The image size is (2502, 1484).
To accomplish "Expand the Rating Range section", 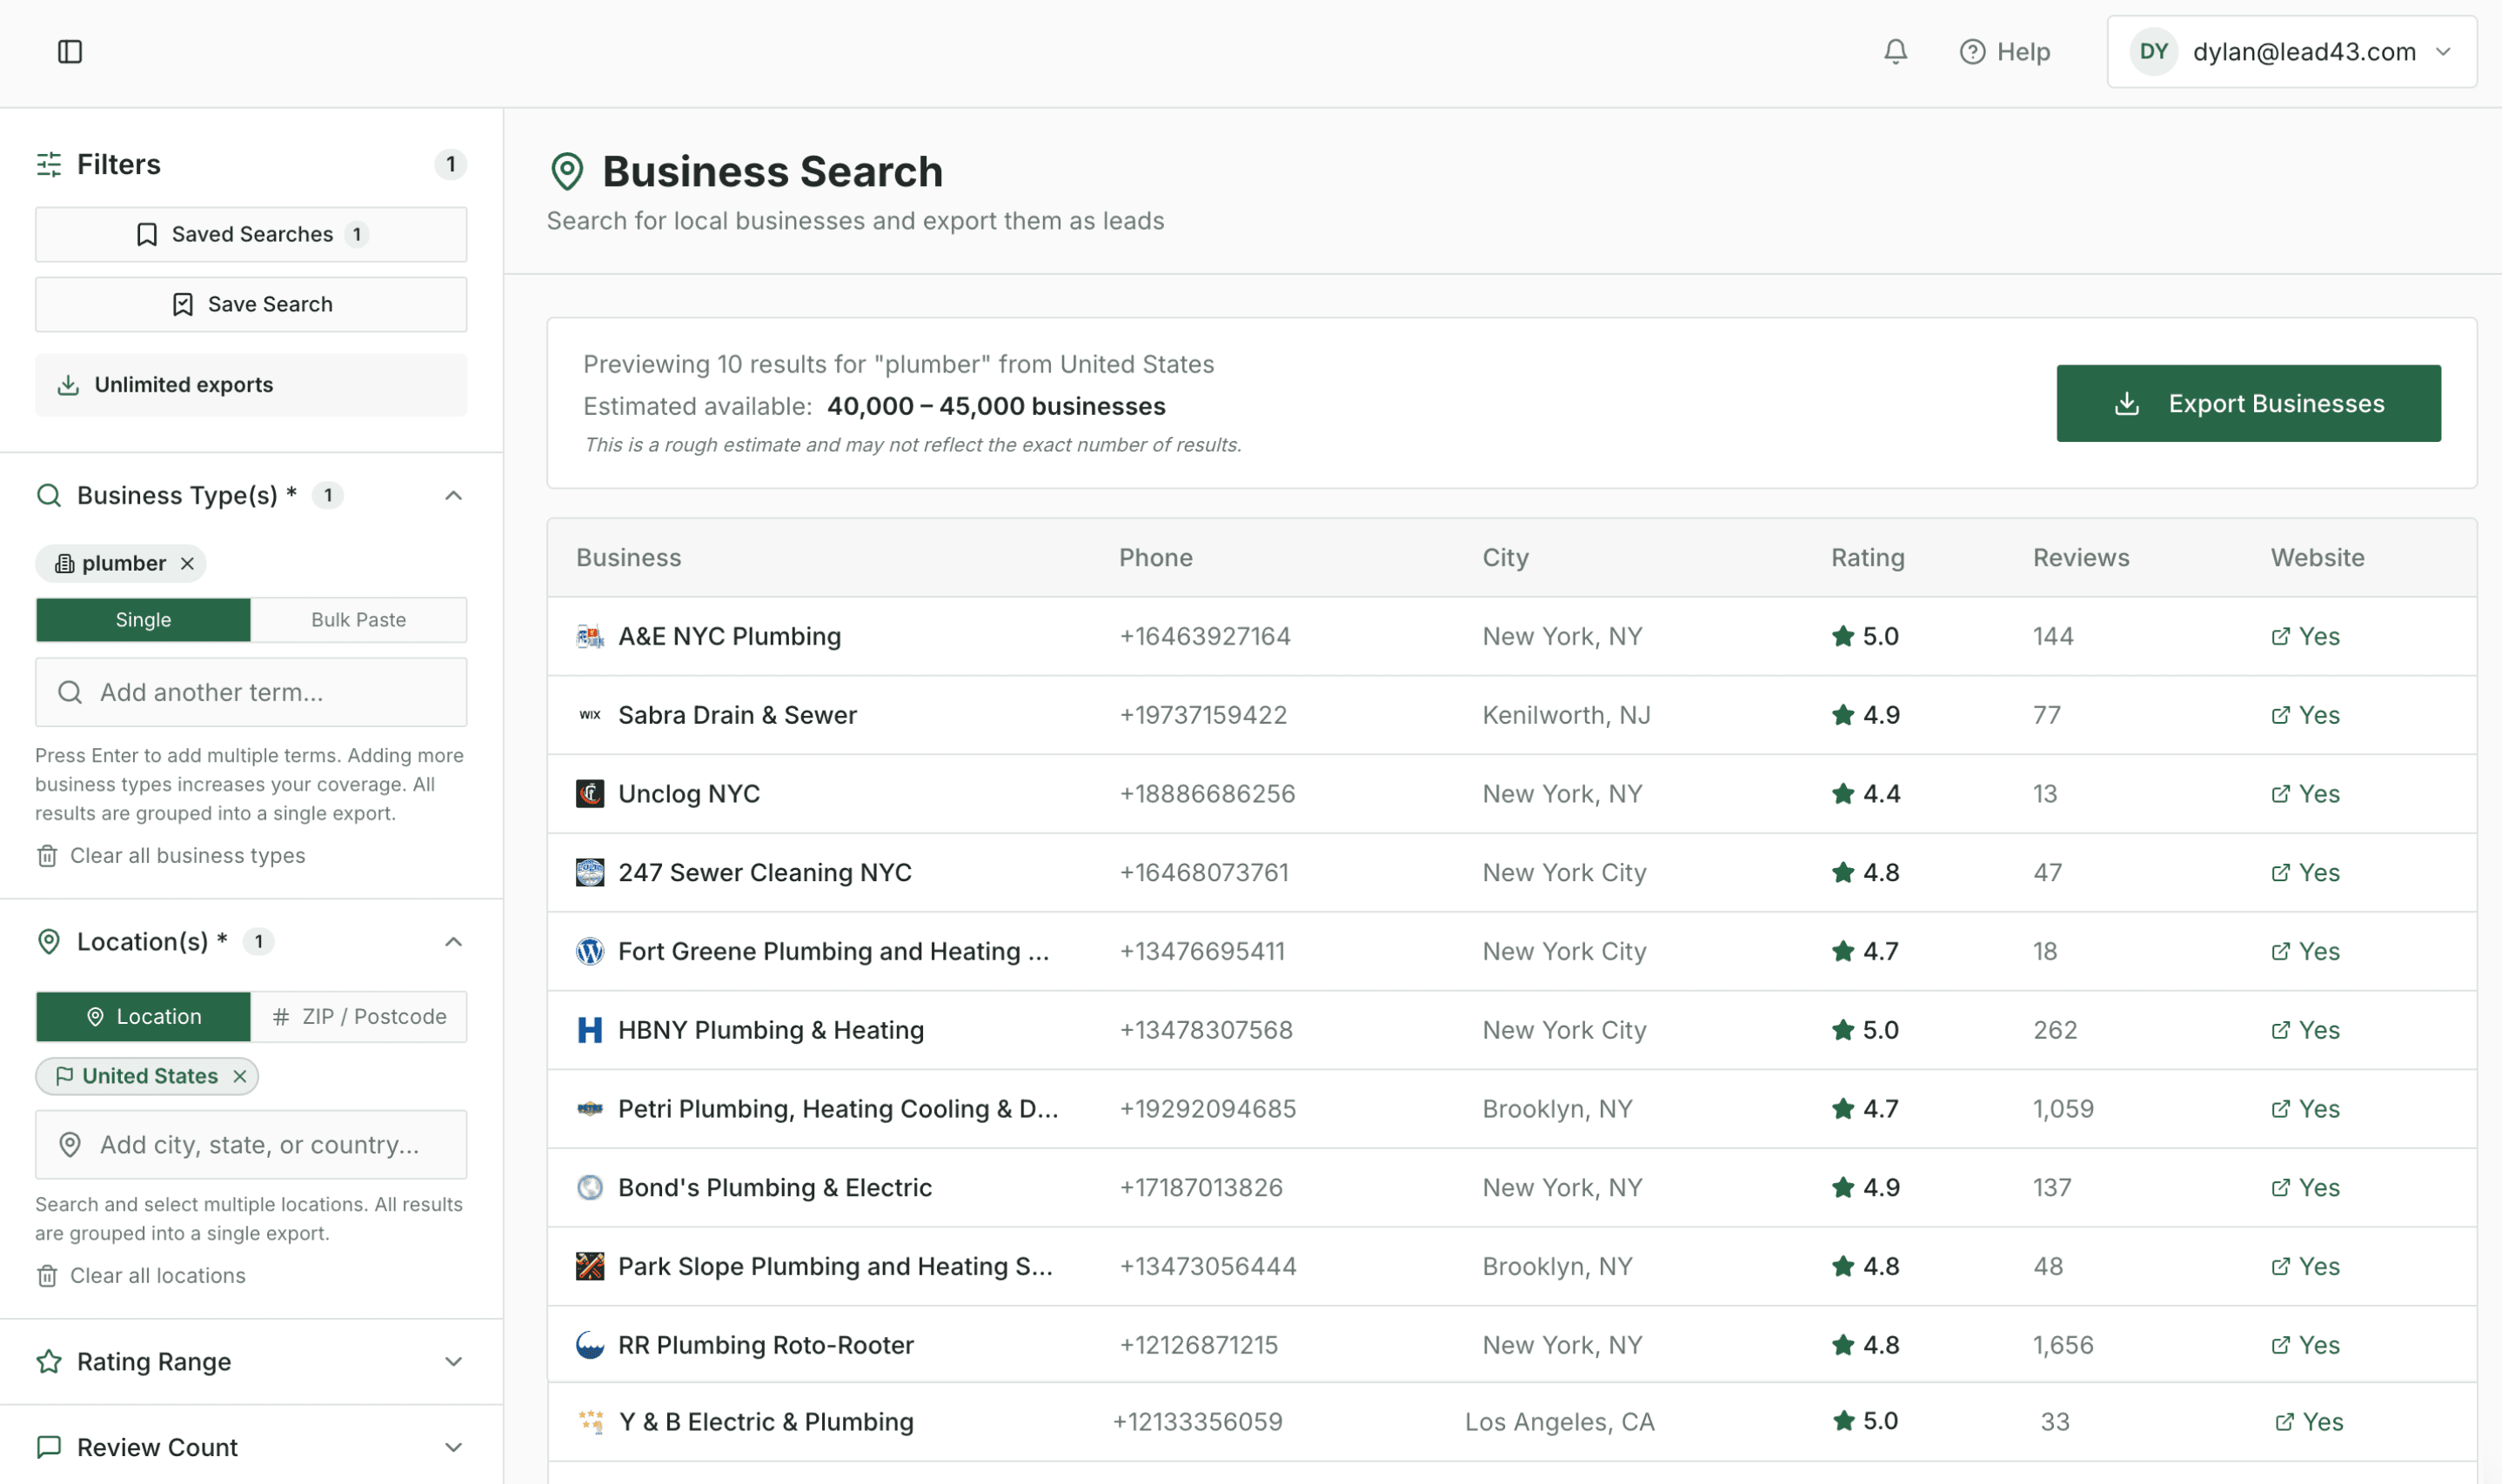I will (454, 1361).
